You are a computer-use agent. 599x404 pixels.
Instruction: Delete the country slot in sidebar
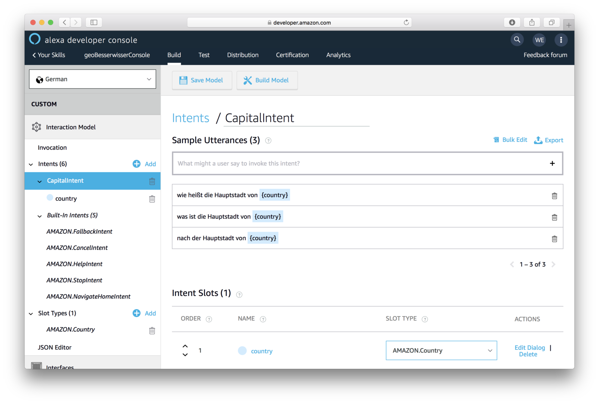152,199
